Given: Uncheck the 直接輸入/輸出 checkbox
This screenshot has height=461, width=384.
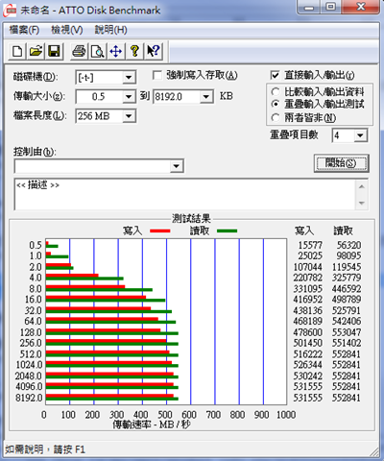Looking at the screenshot, I should coord(275,75).
